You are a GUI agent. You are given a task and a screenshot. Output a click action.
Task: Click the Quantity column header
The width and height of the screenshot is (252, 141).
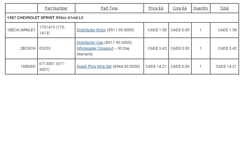click(201, 8)
